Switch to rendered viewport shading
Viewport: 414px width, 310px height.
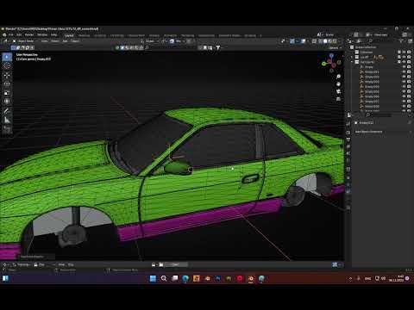[x=335, y=41]
